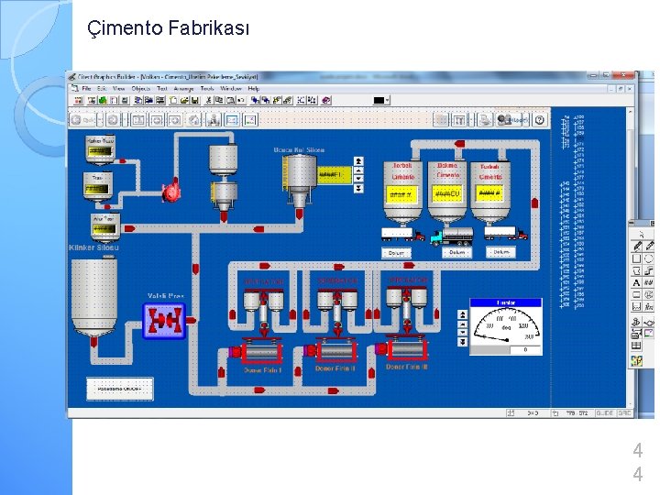Viewport: 660px width, 495px height.
Task: Toggle GRID in the status bar
Action: pos(624,413)
